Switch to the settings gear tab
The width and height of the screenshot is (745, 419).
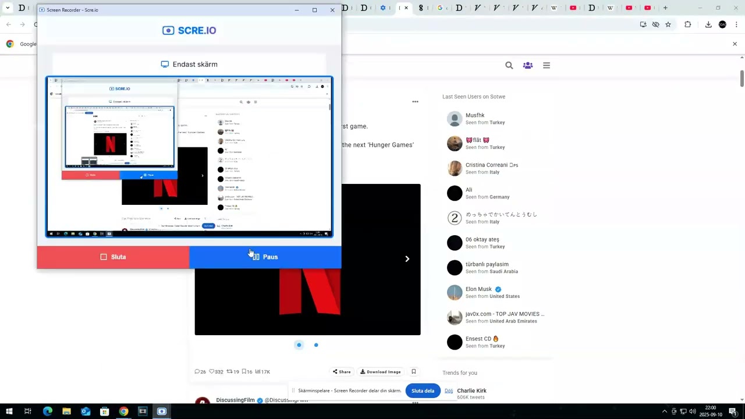point(383,8)
